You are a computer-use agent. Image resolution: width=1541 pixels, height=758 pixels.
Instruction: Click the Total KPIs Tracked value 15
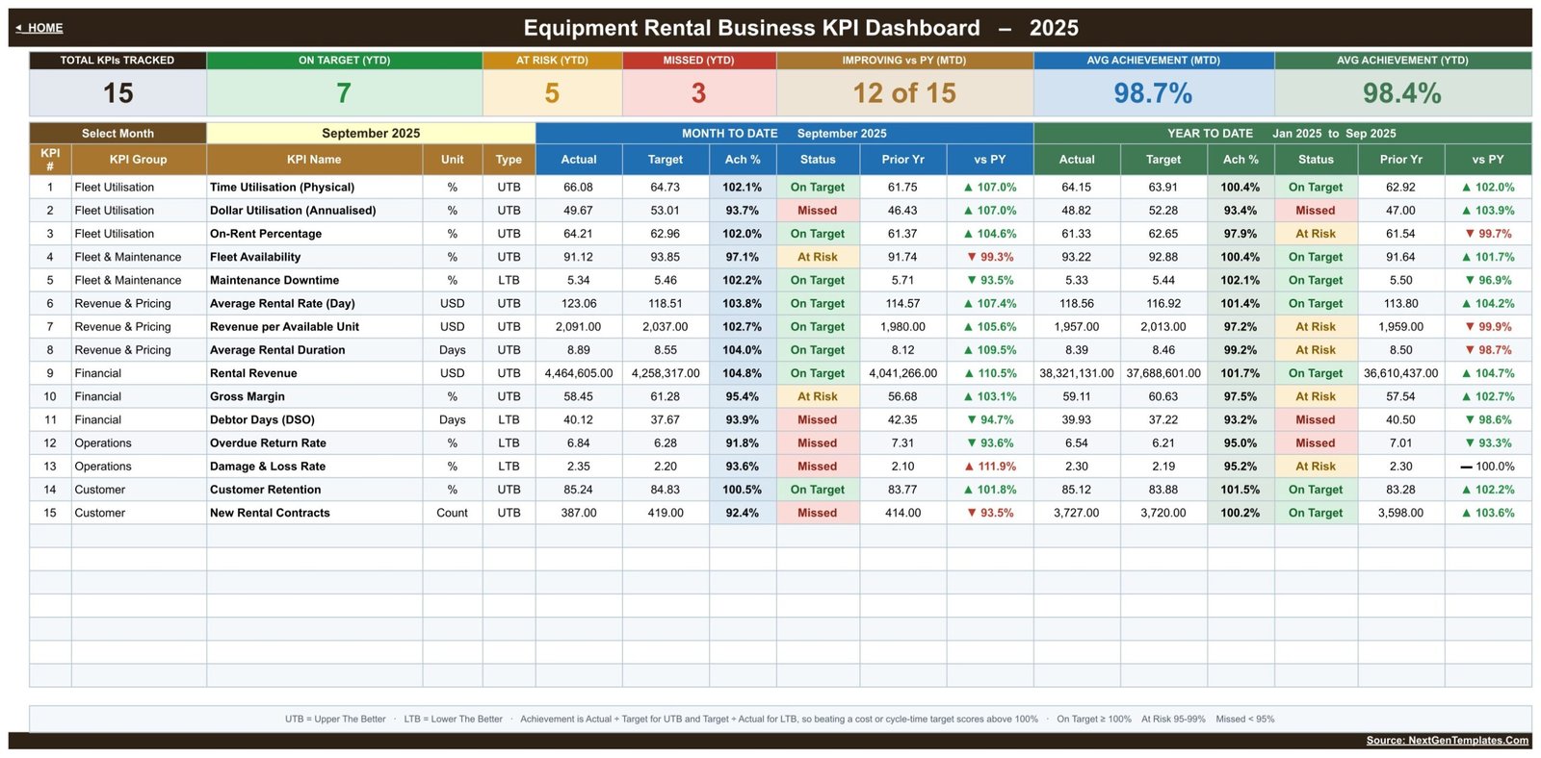118,93
